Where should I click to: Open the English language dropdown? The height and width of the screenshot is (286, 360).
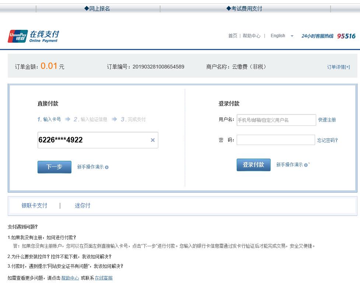point(282,36)
